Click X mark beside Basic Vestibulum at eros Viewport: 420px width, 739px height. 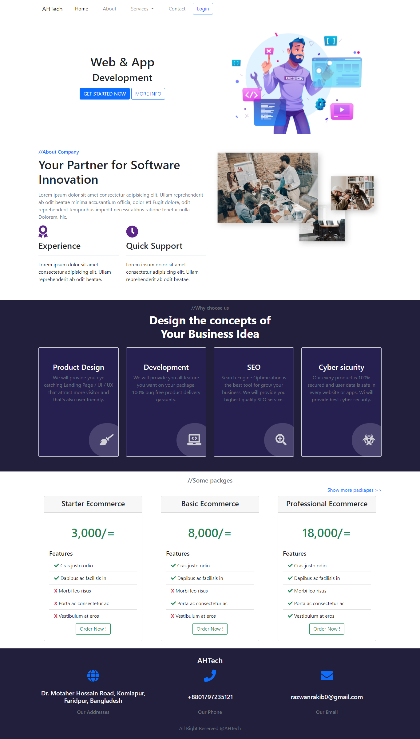[x=172, y=616]
